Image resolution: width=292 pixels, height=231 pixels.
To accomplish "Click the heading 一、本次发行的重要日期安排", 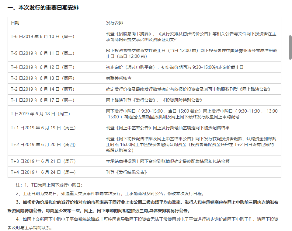I will tap(43, 8).
